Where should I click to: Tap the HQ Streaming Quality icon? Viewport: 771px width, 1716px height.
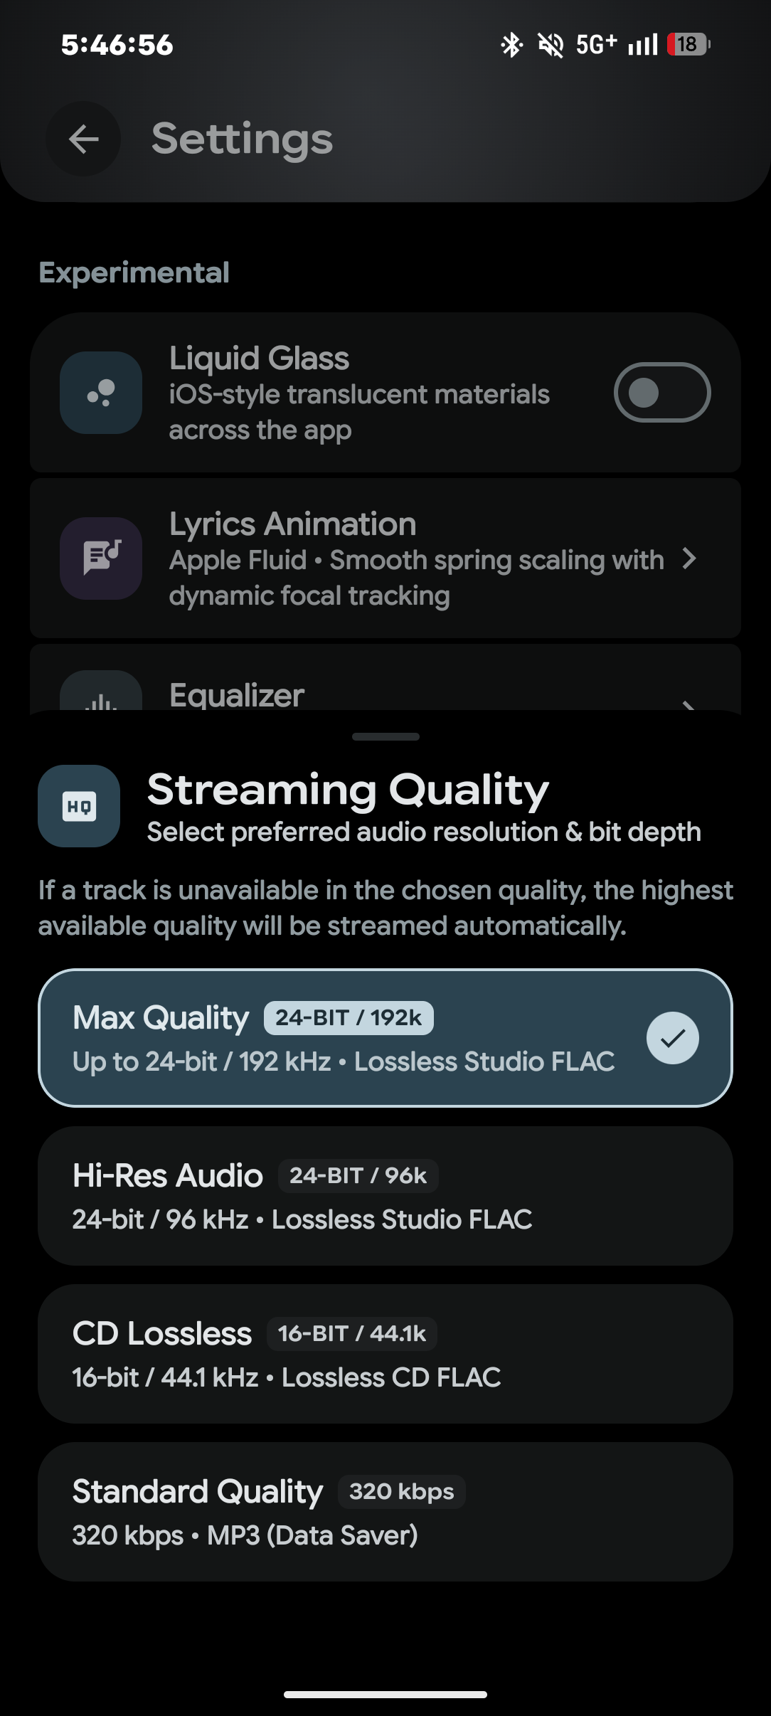pyautogui.click(x=79, y=806)
